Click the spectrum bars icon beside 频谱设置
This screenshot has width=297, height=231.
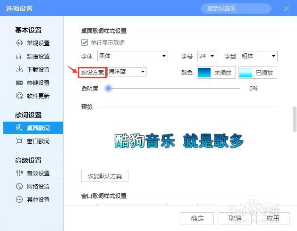click(19, 57)
